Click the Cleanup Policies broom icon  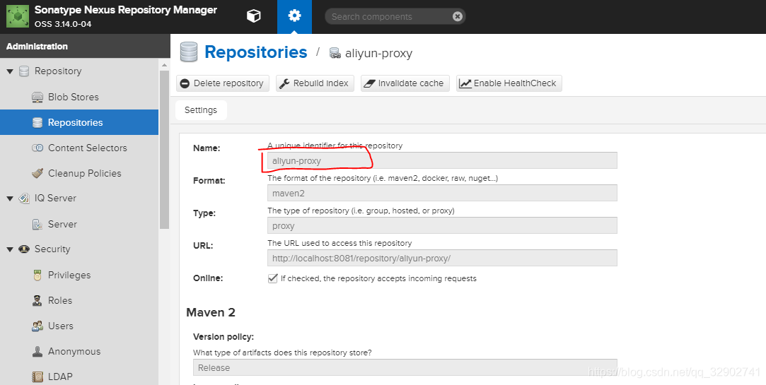37,173
